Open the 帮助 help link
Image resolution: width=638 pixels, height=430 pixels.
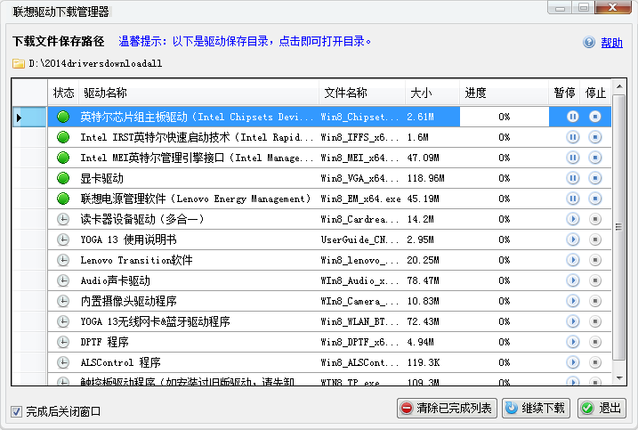(x=611, y=43)
